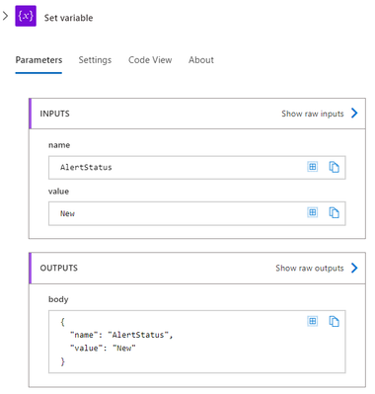Copy the New value field content
Screen dimensions: 375x394
tap(334, 212)
